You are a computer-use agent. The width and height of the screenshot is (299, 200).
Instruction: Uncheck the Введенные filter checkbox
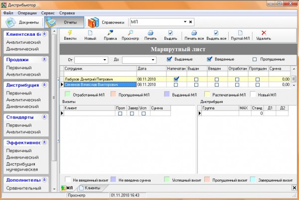[x=210, y=59]
